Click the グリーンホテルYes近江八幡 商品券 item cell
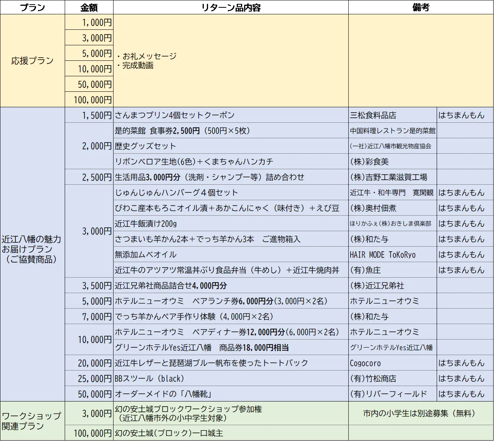Screen dimensions: 494x441 (x=231, y=347)
